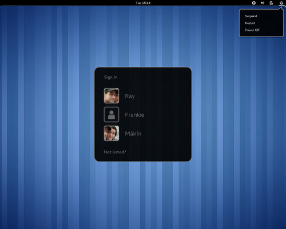
Task: Choose Power Off from the power menu
Action: 252,30
